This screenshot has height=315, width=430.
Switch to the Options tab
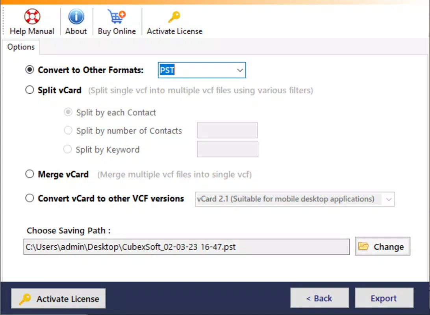21,47
